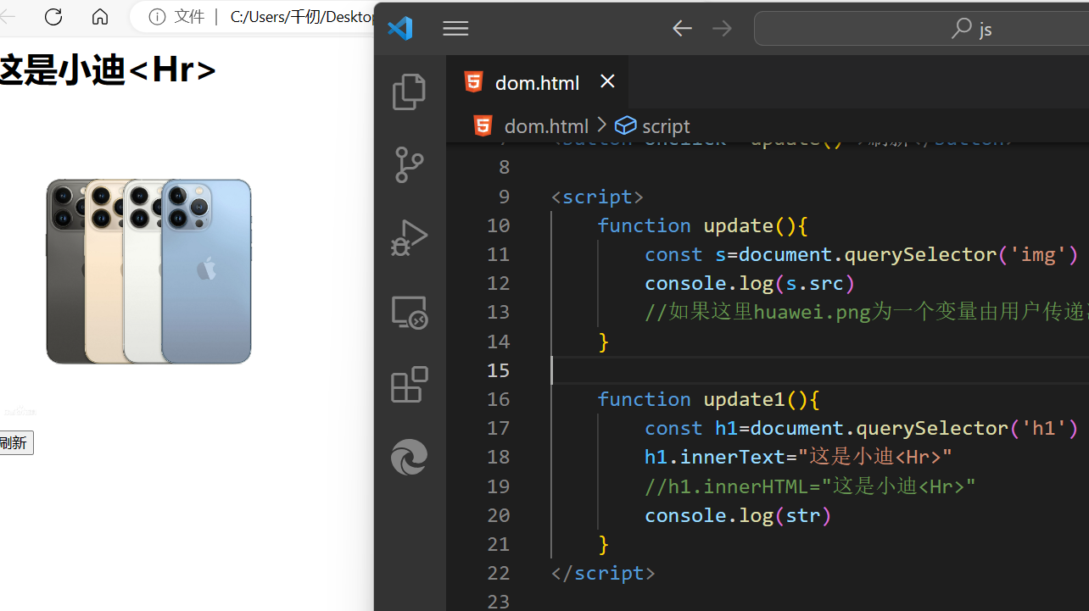Click the browser refresh button
The image size is (1089, 611).
pyautogui.click(x=53, y=17)
